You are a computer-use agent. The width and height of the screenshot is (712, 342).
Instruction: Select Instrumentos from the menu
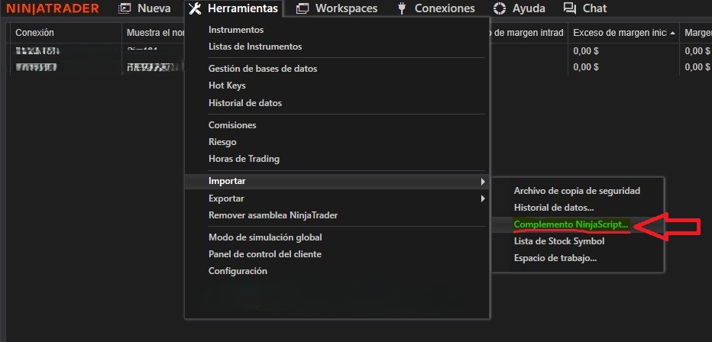236,30
